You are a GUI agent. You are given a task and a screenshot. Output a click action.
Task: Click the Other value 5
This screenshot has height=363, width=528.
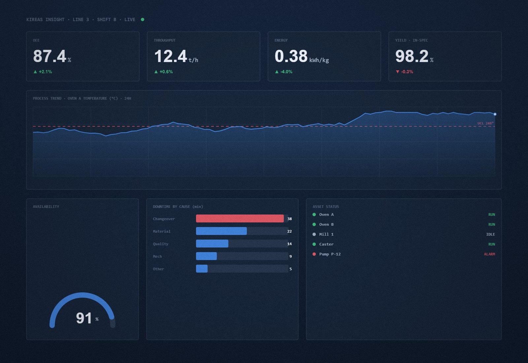pos(290,269)
